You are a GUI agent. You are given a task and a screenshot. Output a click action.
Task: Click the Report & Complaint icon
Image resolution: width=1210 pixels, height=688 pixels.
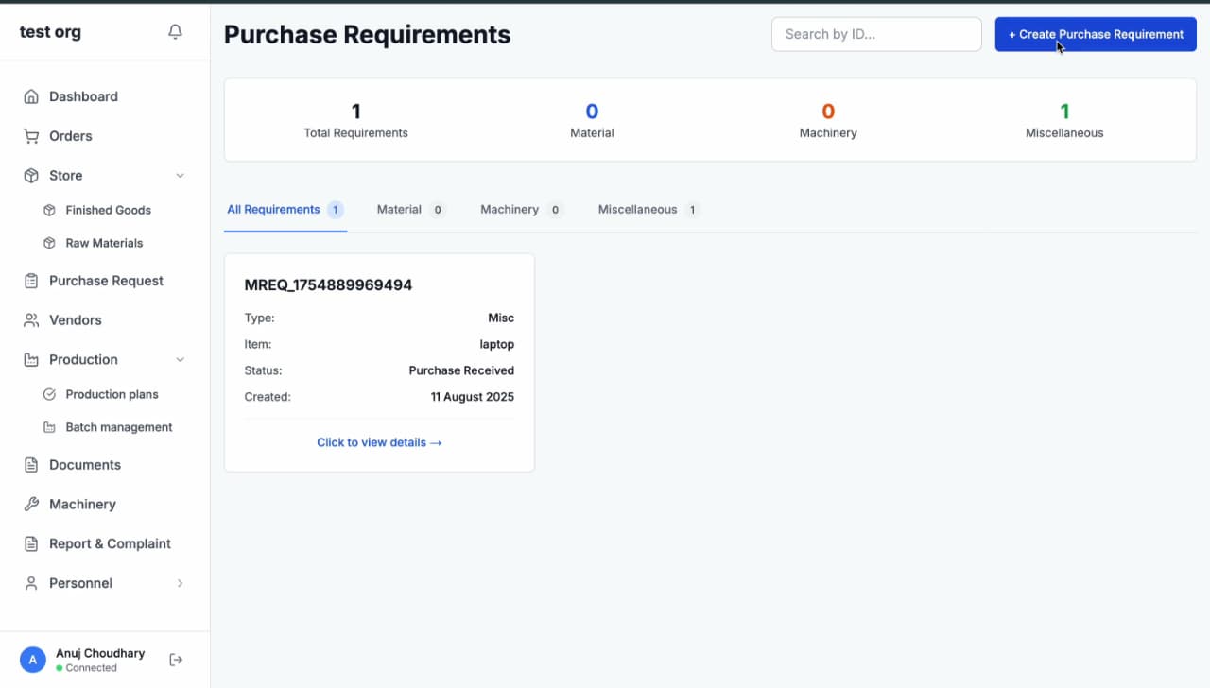tap(31, 544)
